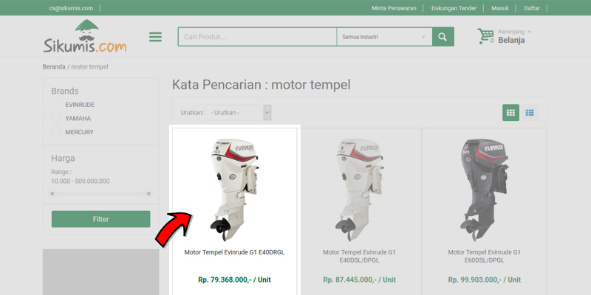This screenshot has width=591, height=295.
Task: Switch to grid view layout
Action: [510, 113]
